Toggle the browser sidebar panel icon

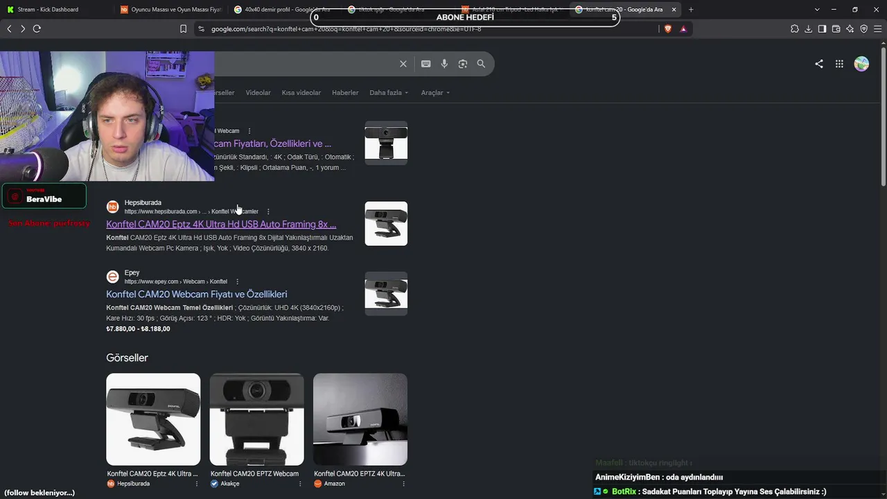822,28
